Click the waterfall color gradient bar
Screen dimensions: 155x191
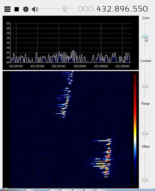[135, 129]
